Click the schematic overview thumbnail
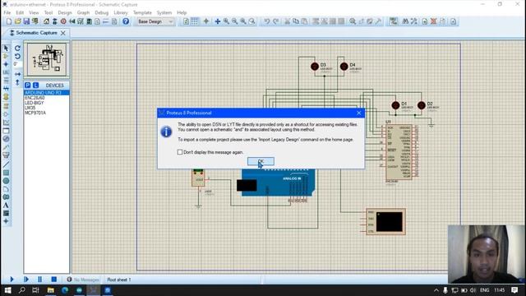 point(47,59)
